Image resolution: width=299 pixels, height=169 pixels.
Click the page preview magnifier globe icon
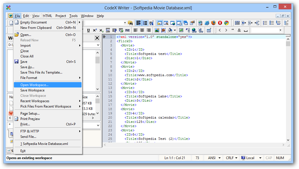coord(200,23)
